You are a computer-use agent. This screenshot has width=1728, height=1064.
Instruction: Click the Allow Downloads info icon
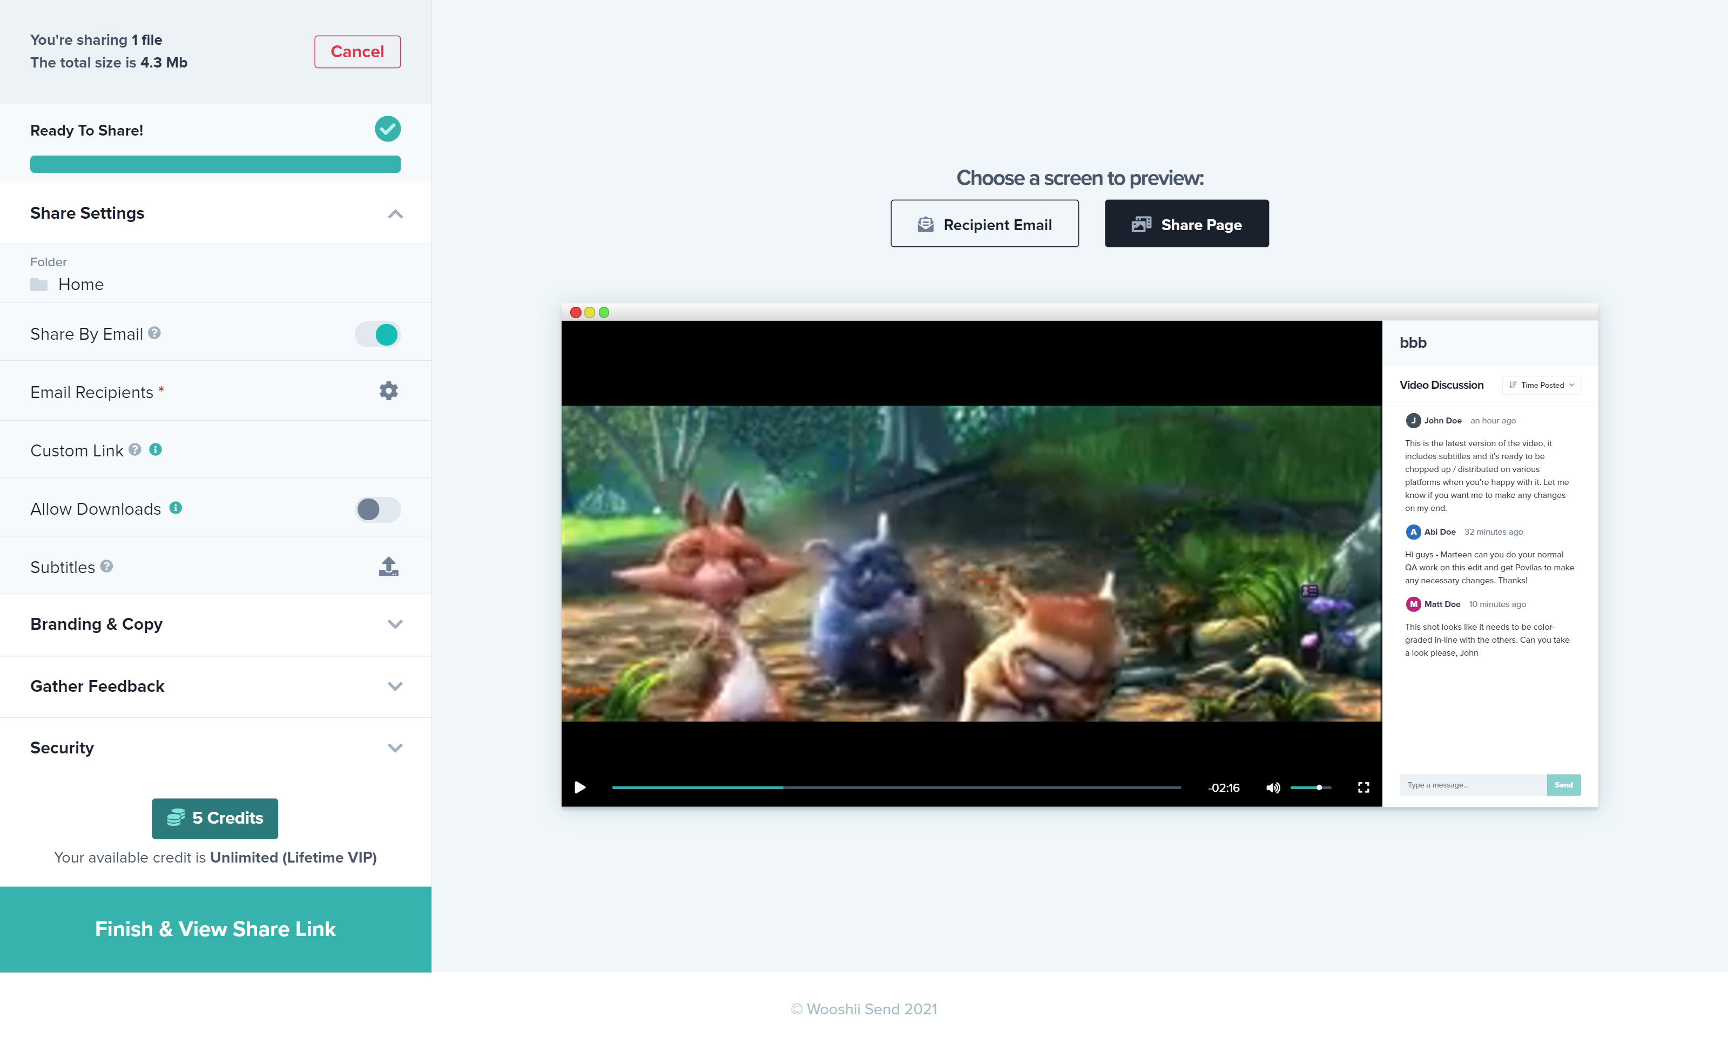[176, 508]
